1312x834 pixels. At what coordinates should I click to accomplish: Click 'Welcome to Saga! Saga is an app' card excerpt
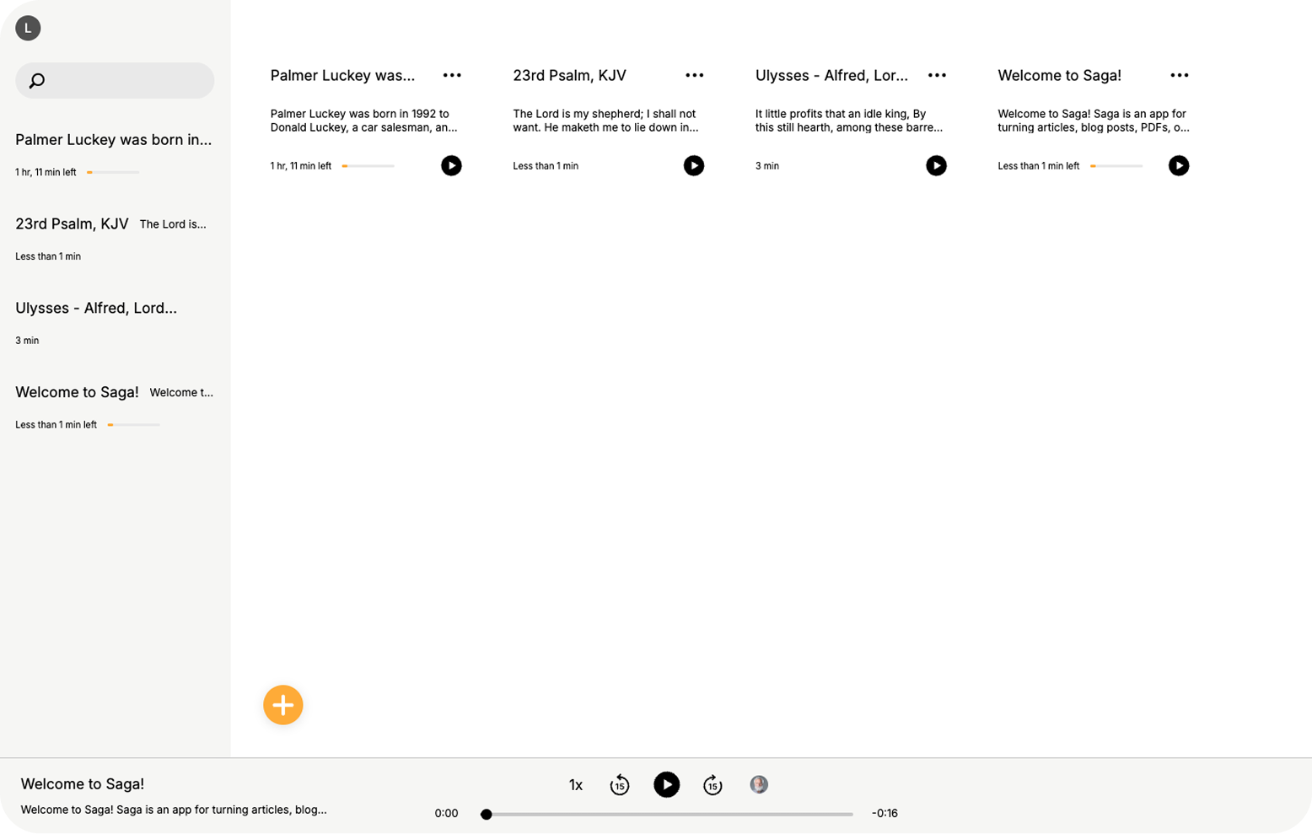tap(1094, 121)
